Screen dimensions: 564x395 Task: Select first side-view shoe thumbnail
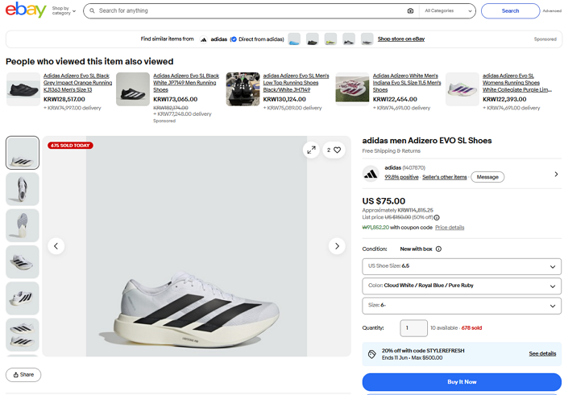pos(23,153)
